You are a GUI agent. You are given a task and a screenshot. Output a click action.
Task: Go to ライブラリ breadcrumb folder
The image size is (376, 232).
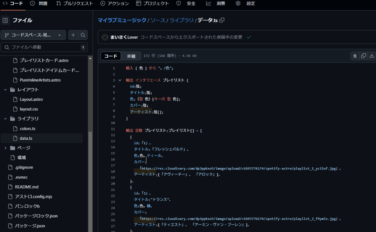(181, 20)
